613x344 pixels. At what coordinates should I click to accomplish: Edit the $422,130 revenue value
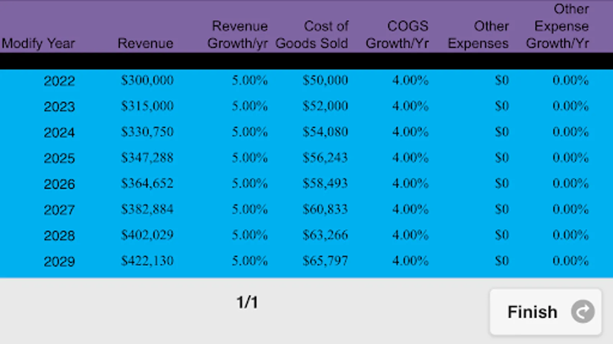148,261
